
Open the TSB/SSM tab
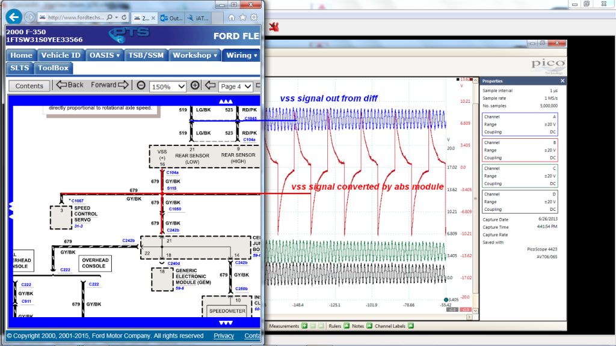tap(146, 55)
